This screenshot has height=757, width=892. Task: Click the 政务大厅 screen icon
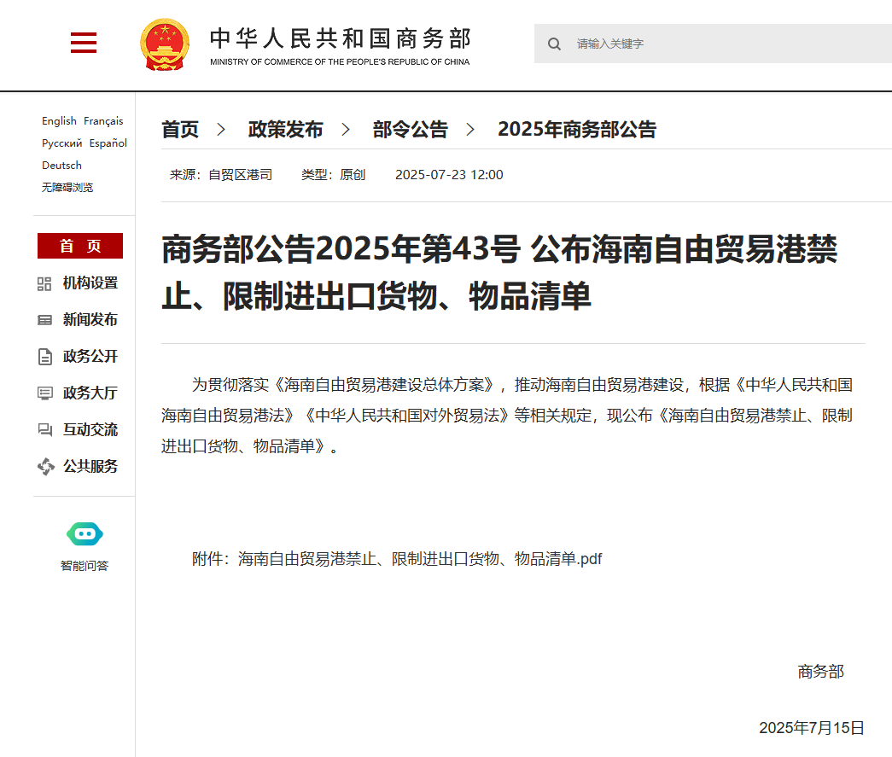[45, 393]
